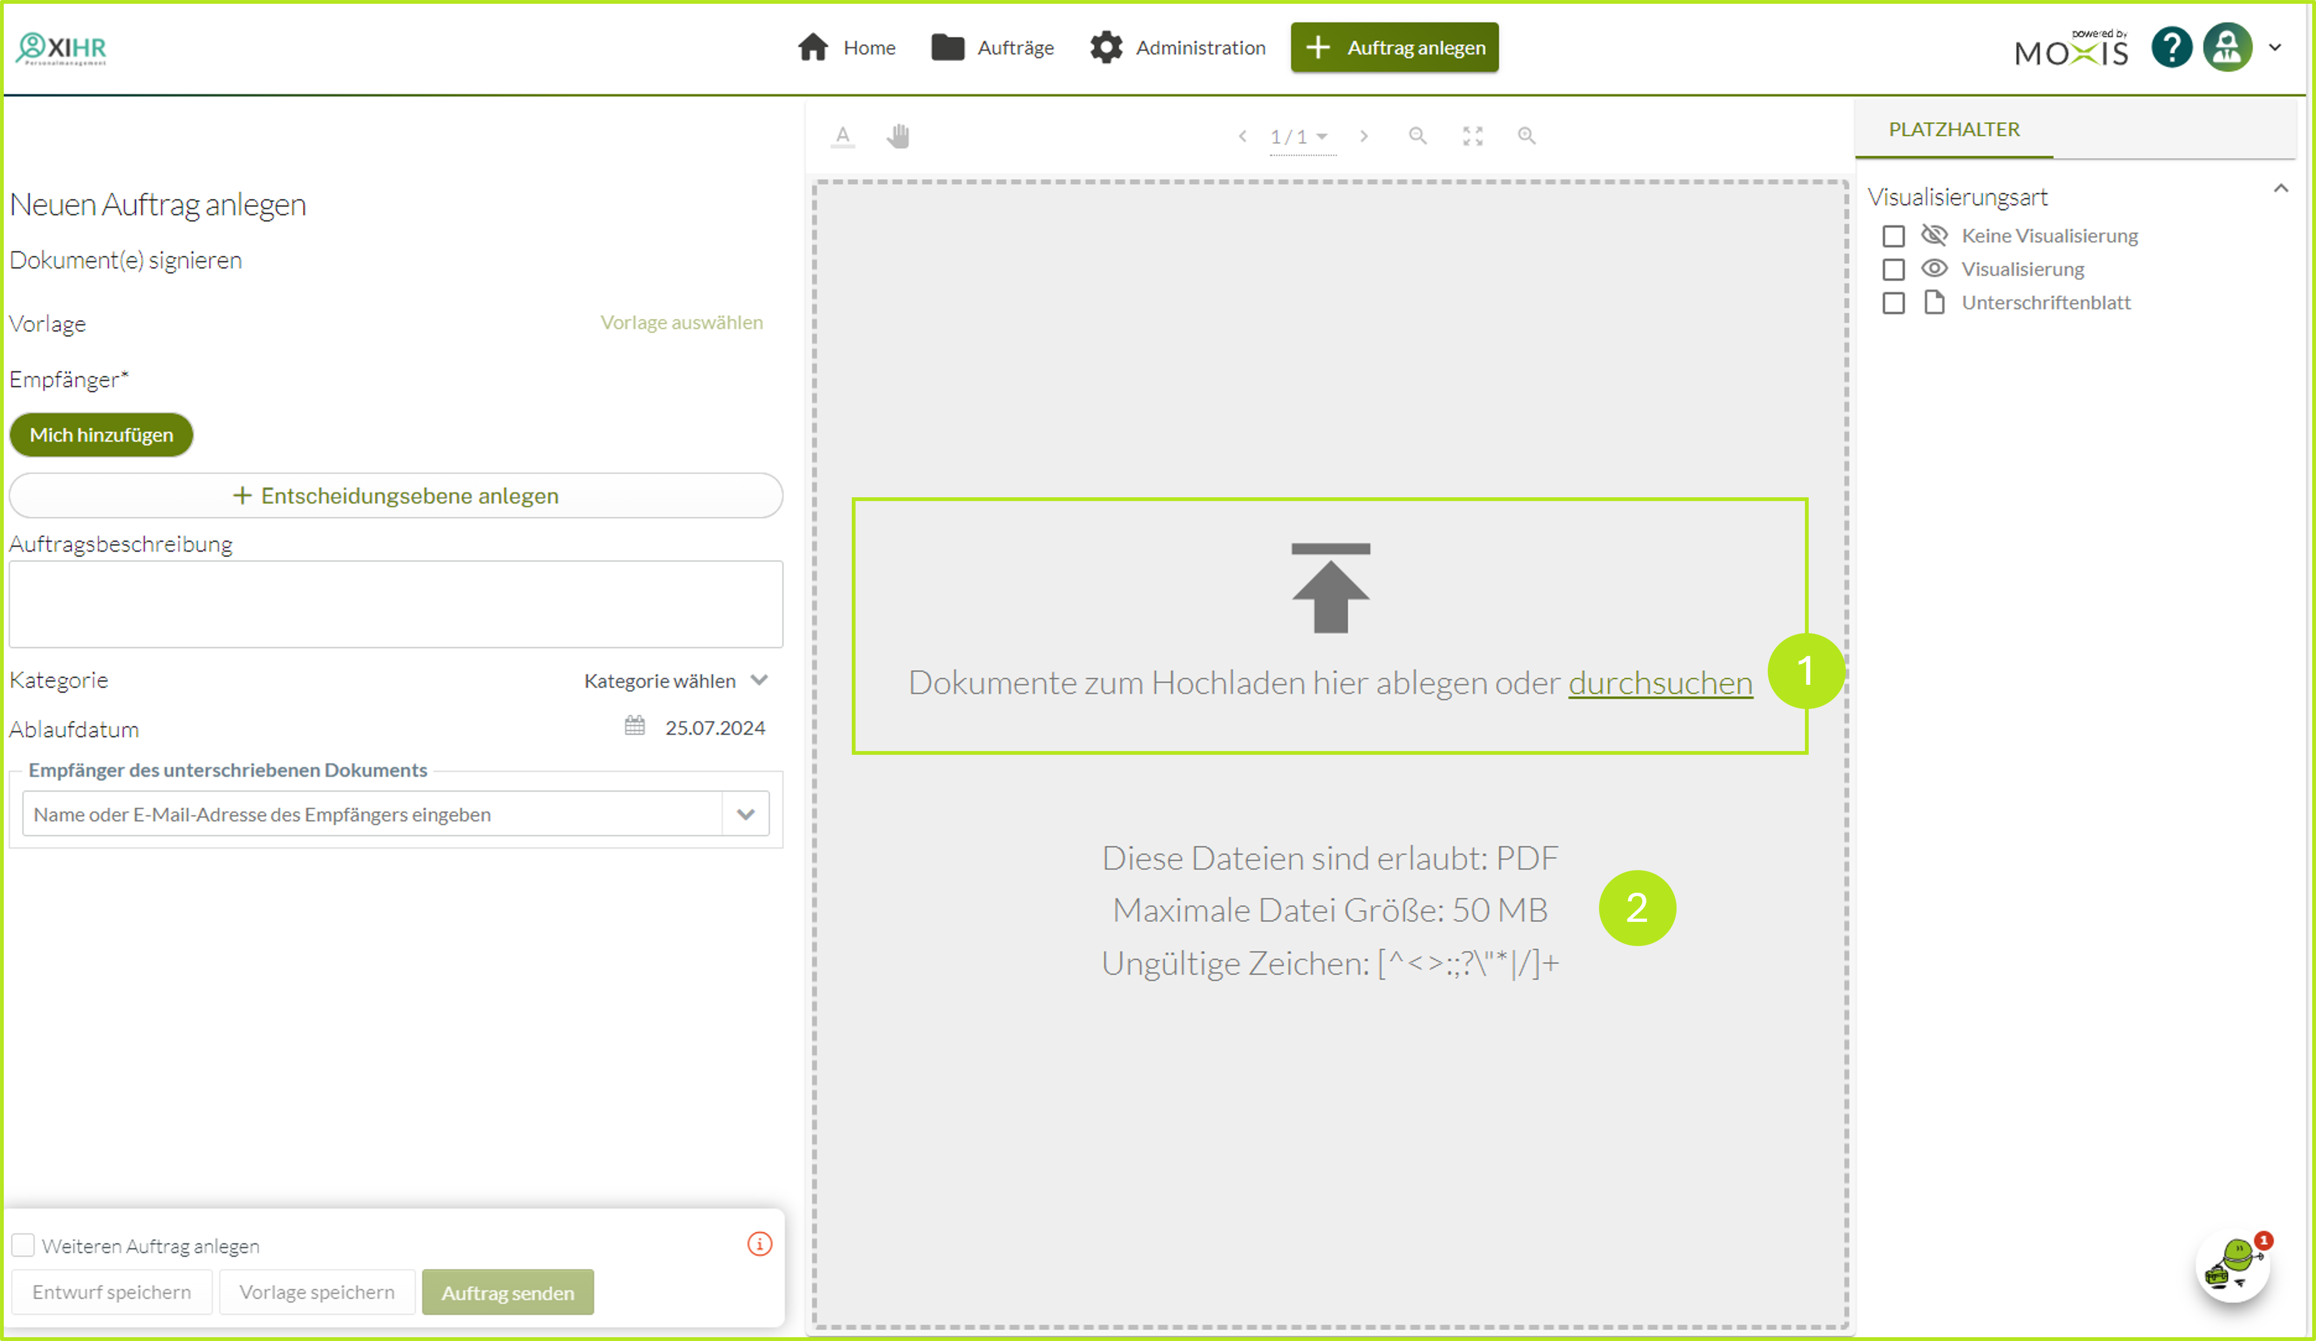The width and height of the screenshot is (2316, 1341).
Task: Check the Unterschriftenblatt option
Action: pyautogui.click(x=1893, y=303)
